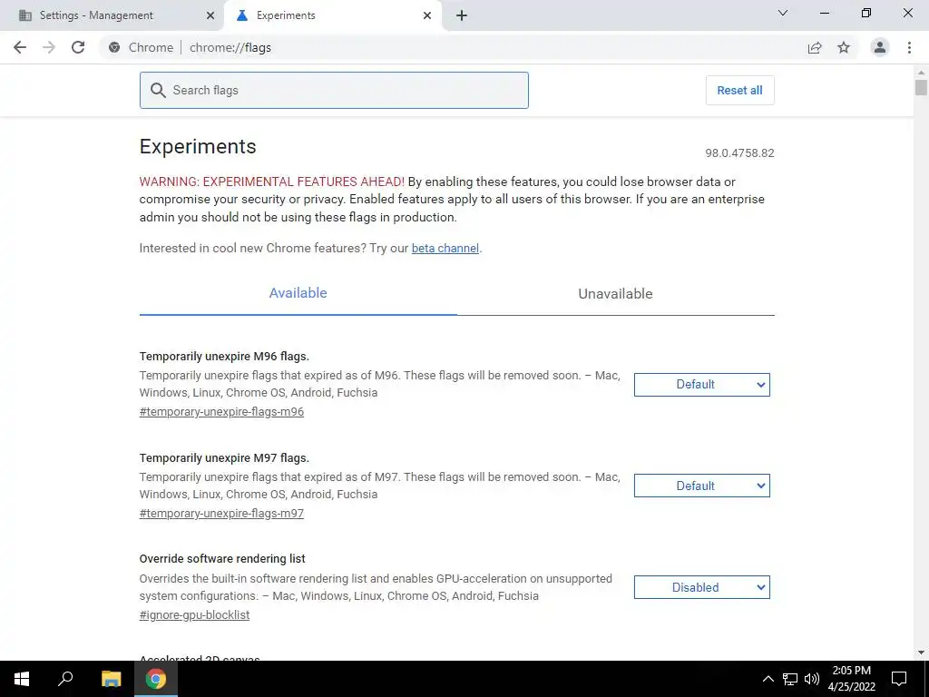Open dropdown for Override software rendering list

coord(701,587)
